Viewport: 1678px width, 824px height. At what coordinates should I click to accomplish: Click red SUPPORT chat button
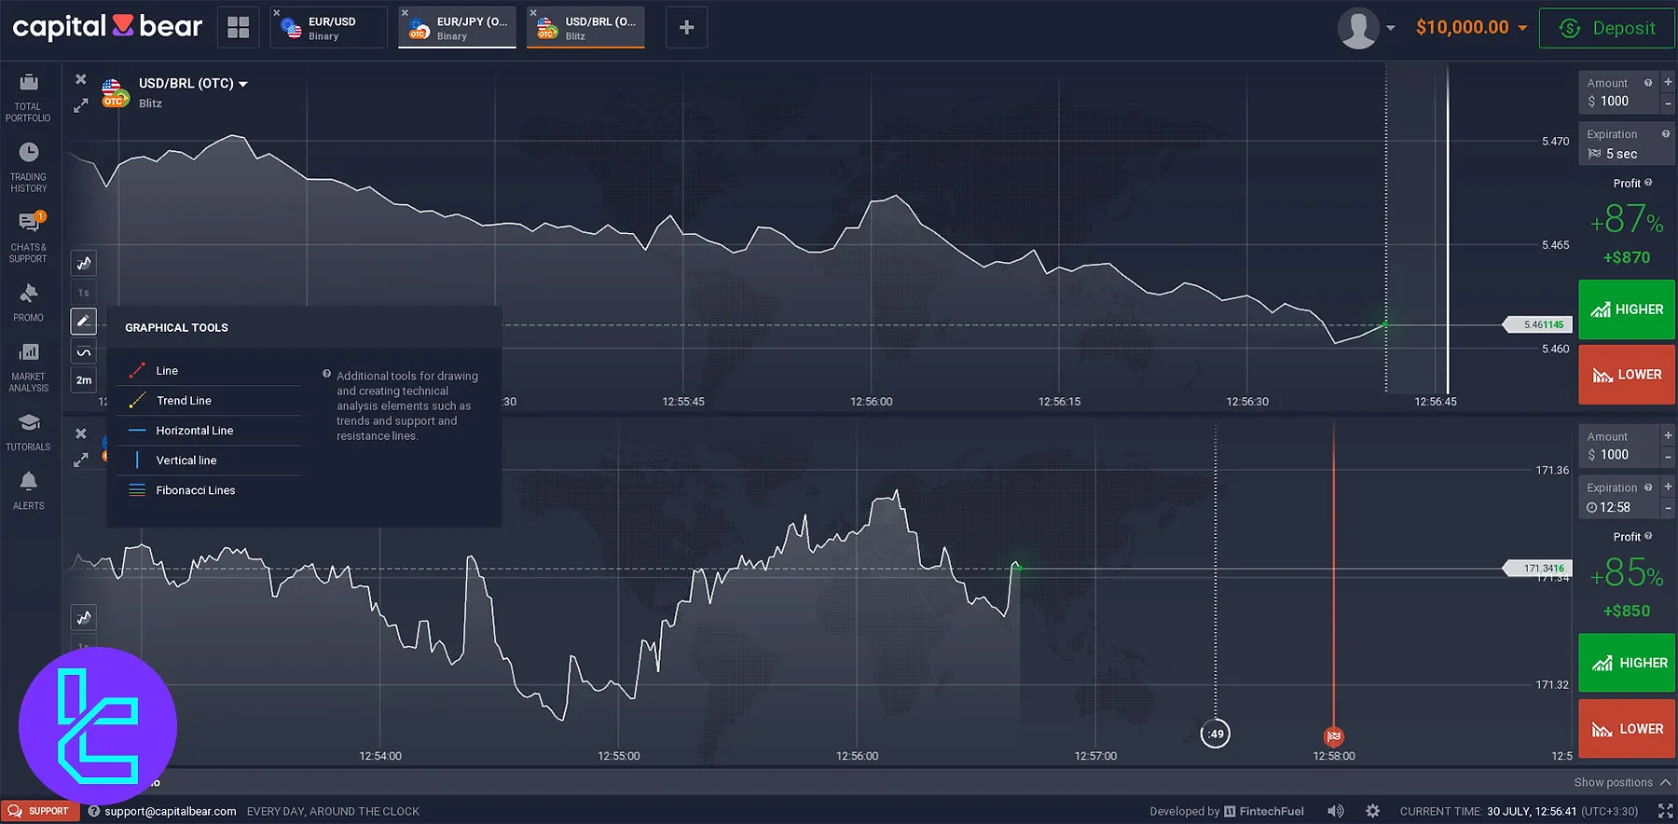point(40,811)
